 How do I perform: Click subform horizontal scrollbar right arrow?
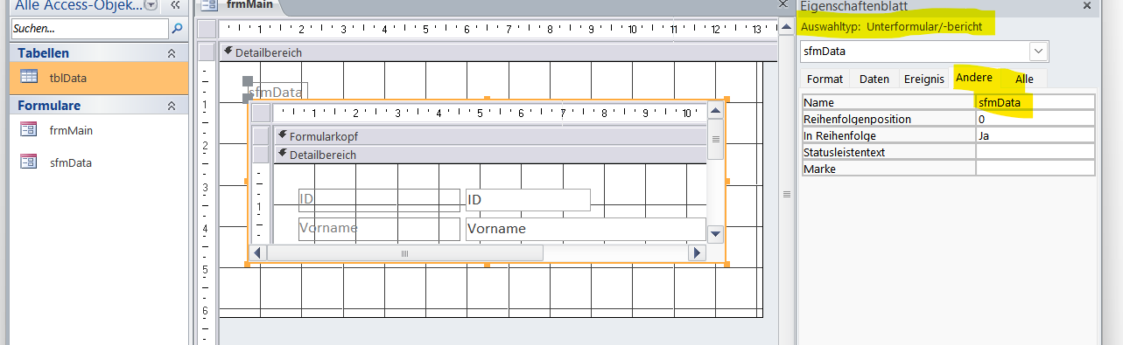(x=697, y=252)
